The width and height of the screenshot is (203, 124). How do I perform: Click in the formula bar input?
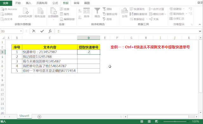click(x=127, y=31)
